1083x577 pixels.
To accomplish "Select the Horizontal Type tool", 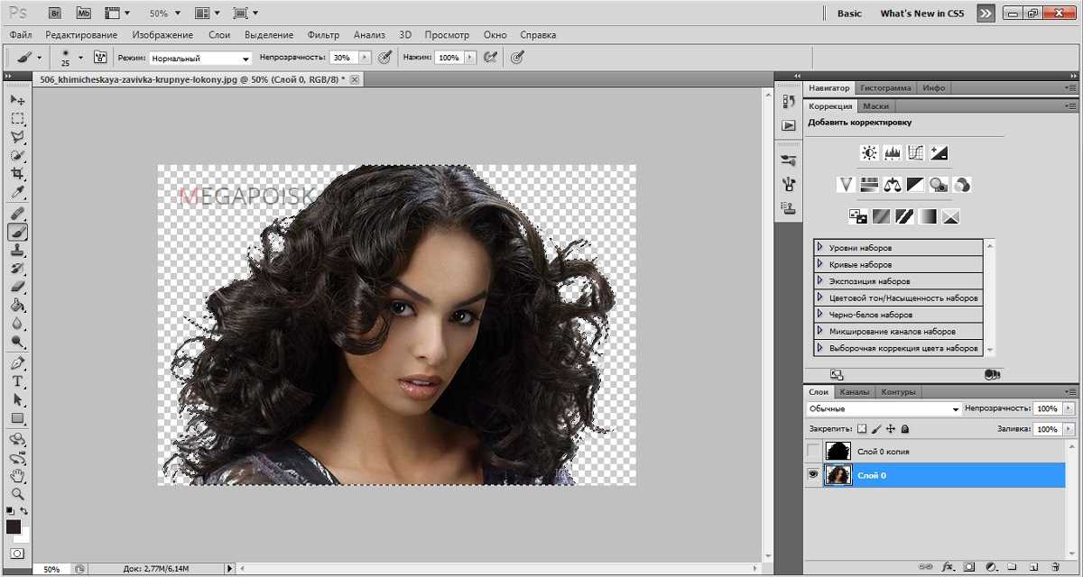I will pyautogui.click(x=17, y=381).
